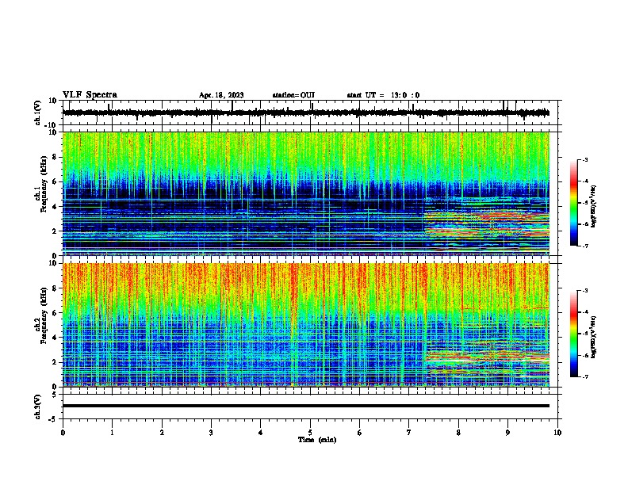Click the ch.2 "Frequency (kHz)" axis label
The image size is (628, 485).
pos(44,315)
